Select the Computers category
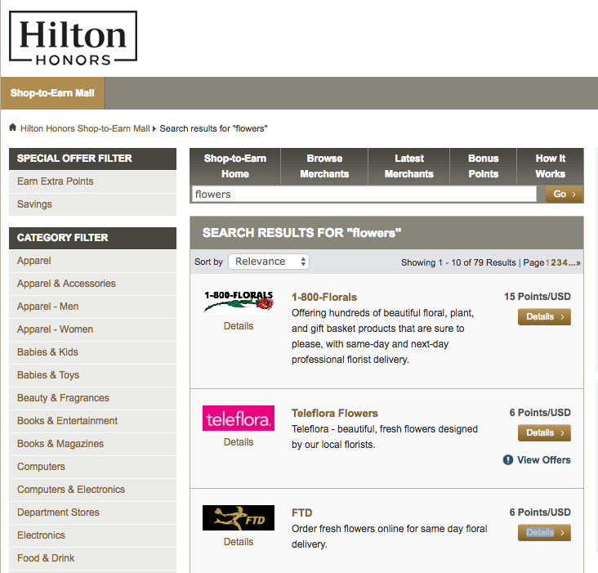 (x=92, y=467)
